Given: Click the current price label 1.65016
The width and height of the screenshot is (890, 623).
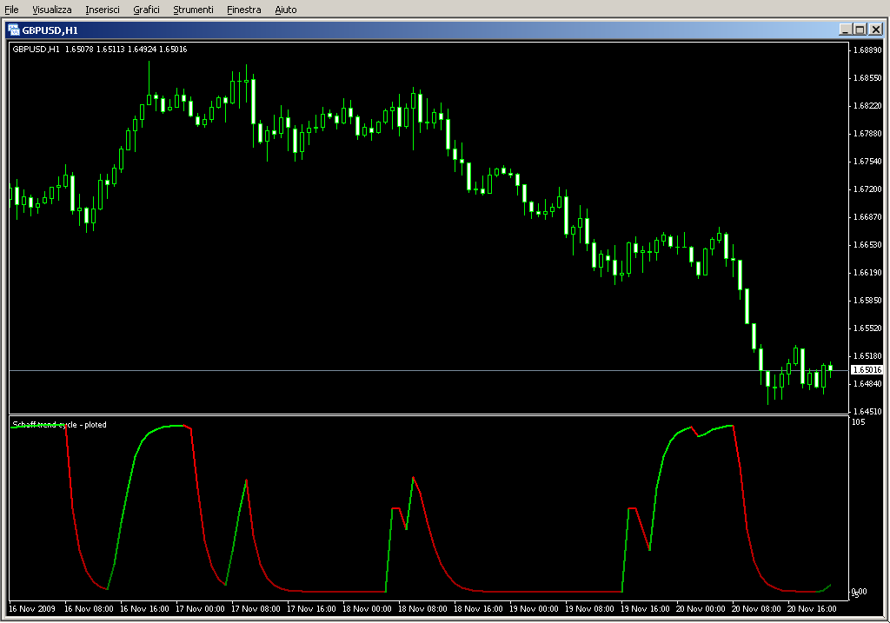Looking at the screenshot, I should [867, 370].
